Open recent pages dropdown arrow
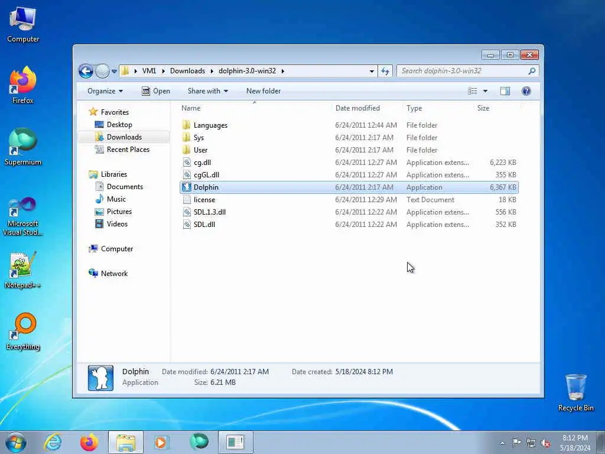This screenshot has height=454, width=605. [114, 71]
